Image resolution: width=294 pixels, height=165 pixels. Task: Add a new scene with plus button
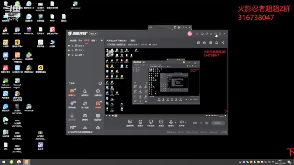pos(102,40)
